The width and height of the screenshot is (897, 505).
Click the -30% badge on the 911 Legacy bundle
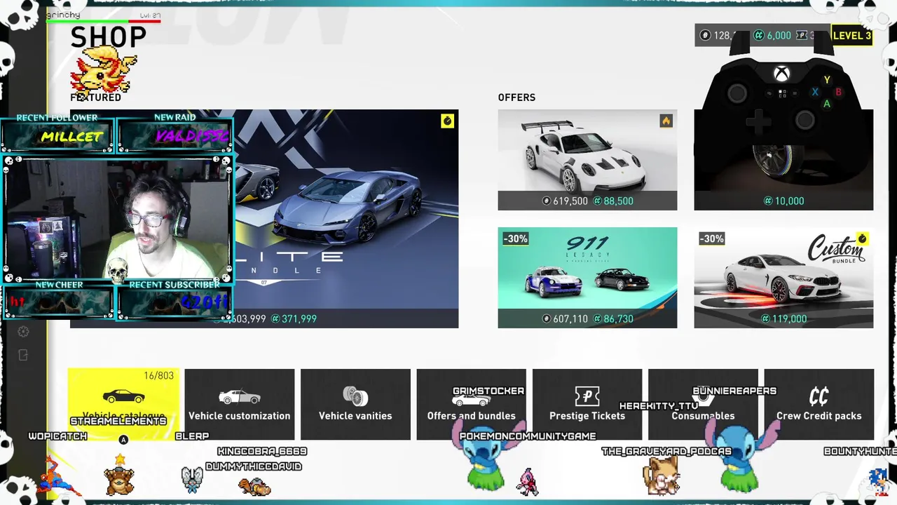click(515, 239)
